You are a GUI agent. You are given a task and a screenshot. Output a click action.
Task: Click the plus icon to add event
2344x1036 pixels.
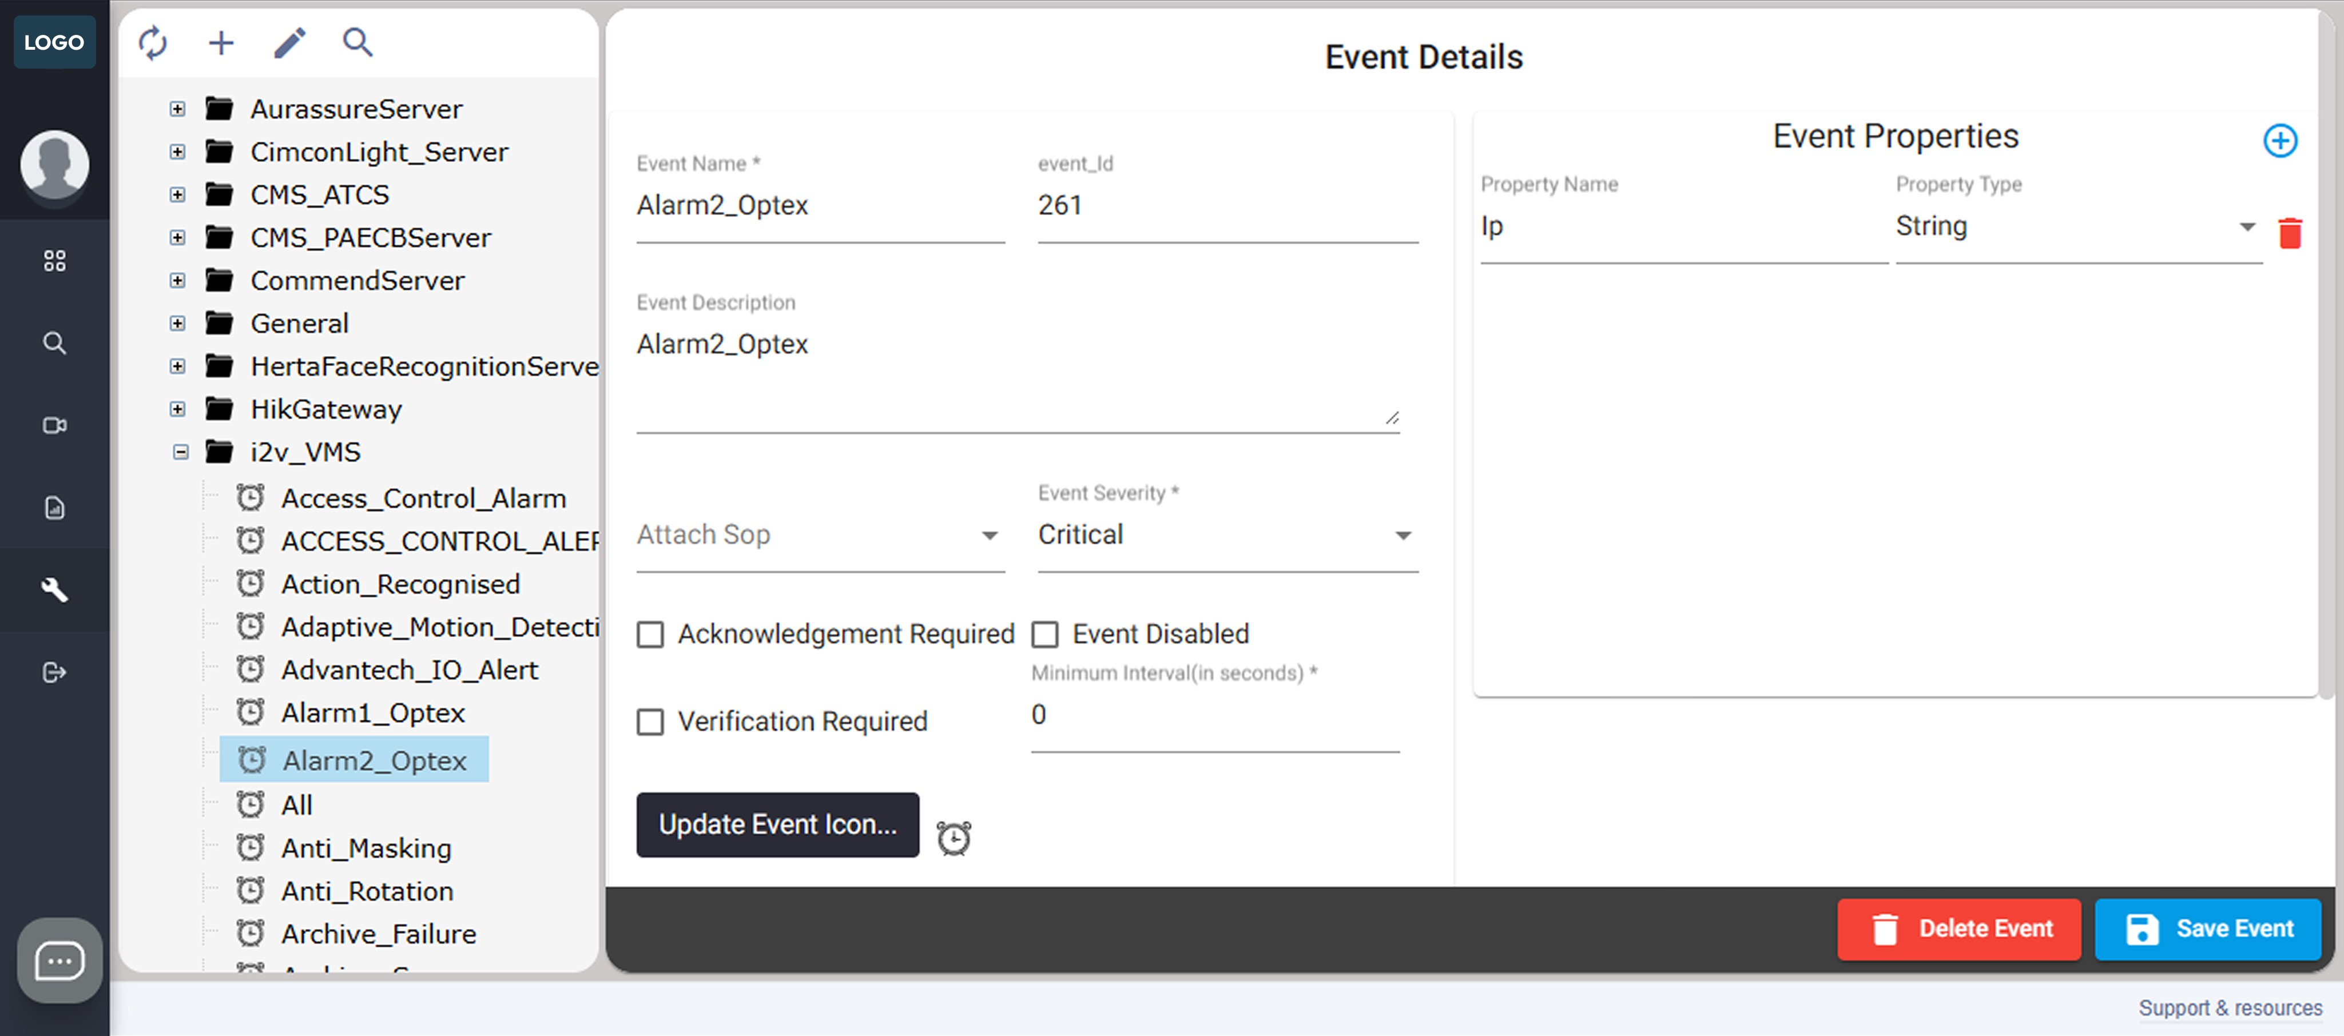click(221, 43)
